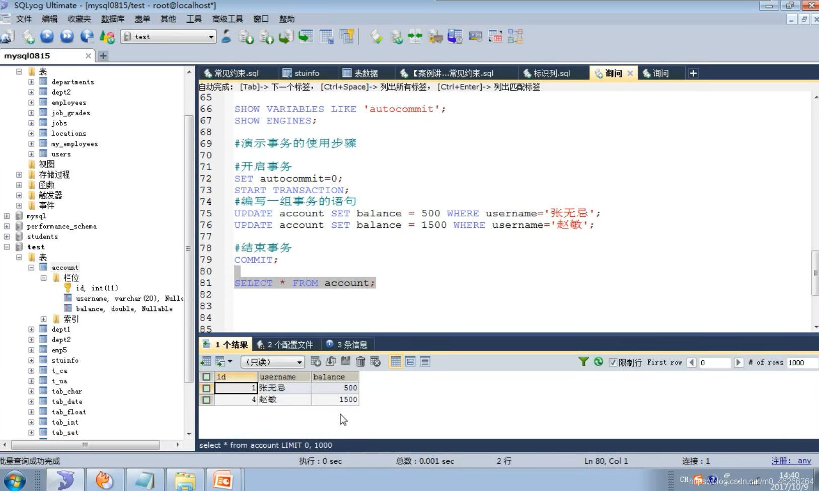
Task: Expand the stuinfo table node
Action: 31,360
